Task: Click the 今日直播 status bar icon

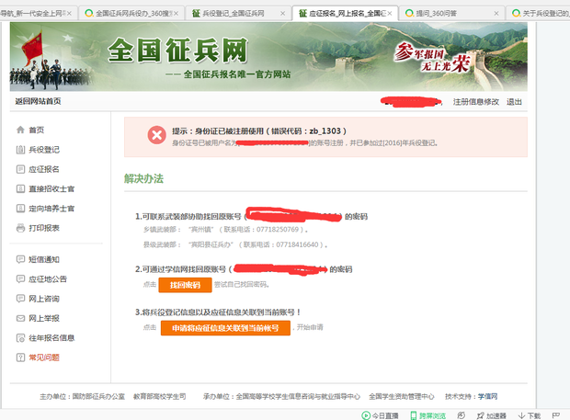Action: click(366, 415)
